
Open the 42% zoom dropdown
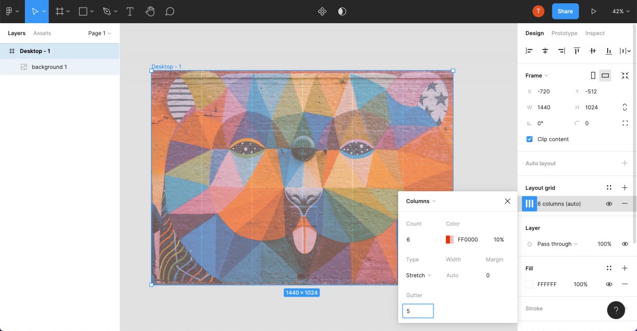(x=620, y=12)
